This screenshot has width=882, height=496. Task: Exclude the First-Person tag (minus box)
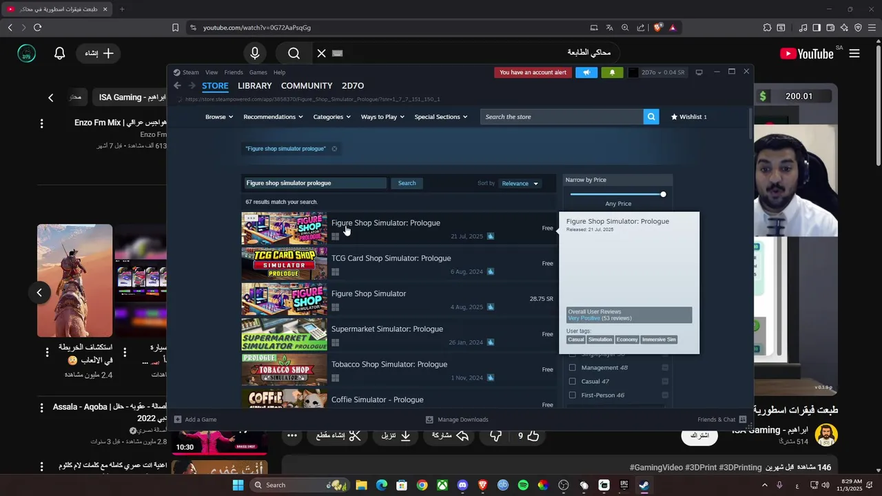point(665,395)
